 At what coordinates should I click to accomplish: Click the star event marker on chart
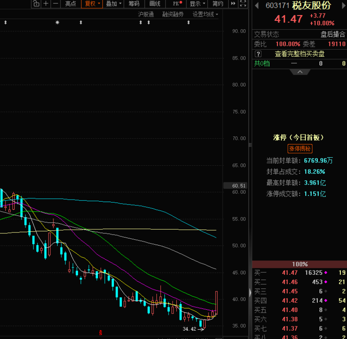57,23
